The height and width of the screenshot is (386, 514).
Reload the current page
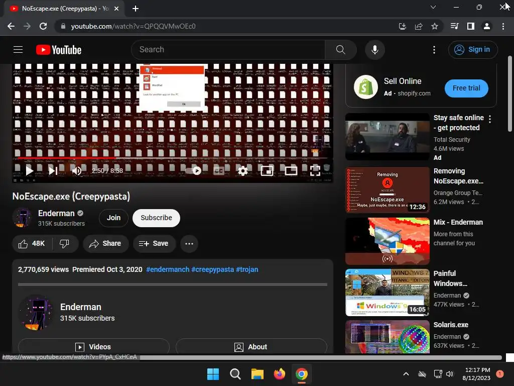[43, 26]
